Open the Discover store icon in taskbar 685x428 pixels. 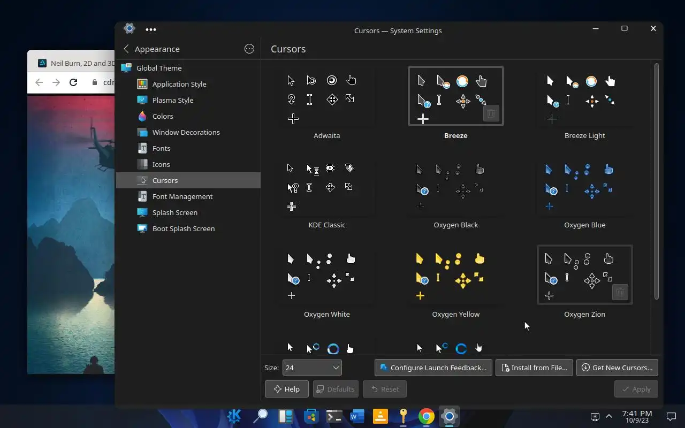pyautogui.click(x=311, y=416)
